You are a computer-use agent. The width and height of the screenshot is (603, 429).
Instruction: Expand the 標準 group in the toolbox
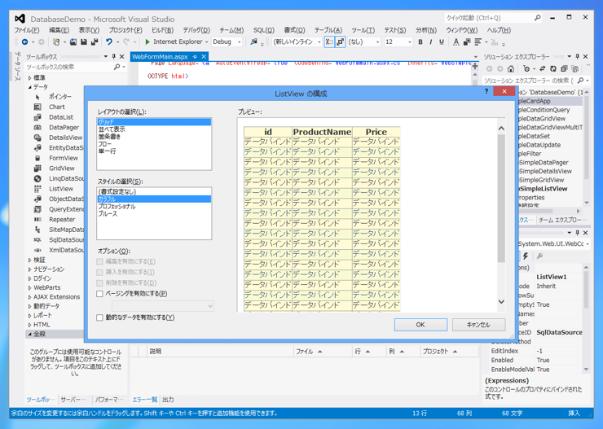pos(29,77)
